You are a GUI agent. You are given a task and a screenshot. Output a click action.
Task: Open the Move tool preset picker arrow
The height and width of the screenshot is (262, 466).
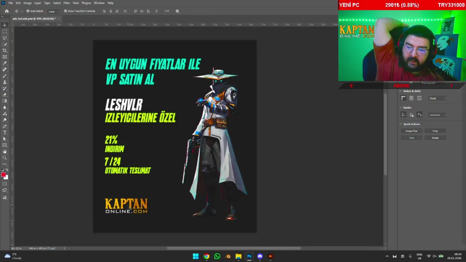[x=22, y=11]
